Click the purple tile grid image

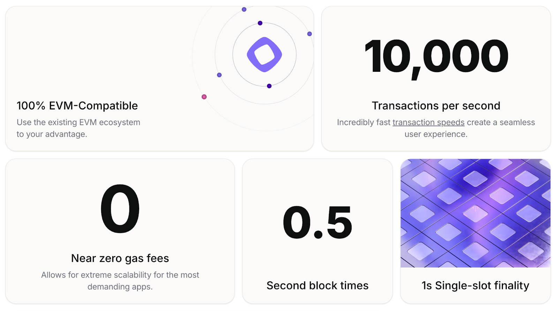[475, 213]
